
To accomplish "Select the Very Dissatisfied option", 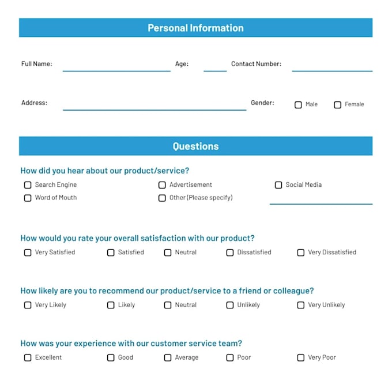I will 301,252.
